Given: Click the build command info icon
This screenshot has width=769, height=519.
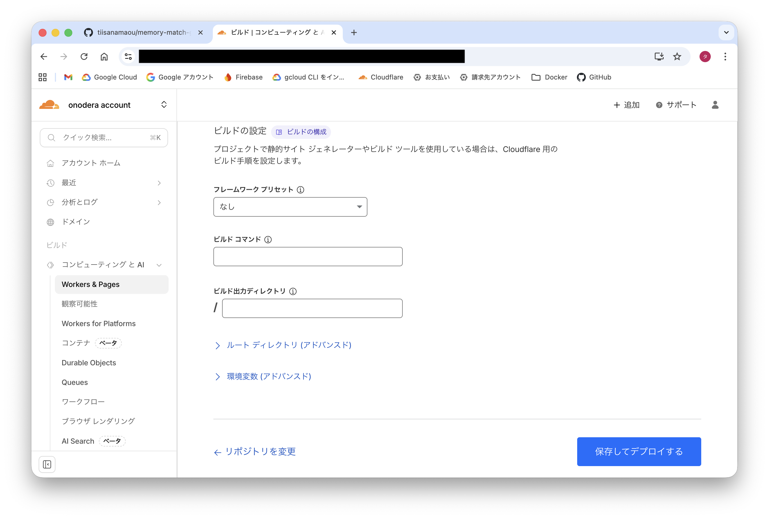Looking at the screenshot, I should click(268, 240).
